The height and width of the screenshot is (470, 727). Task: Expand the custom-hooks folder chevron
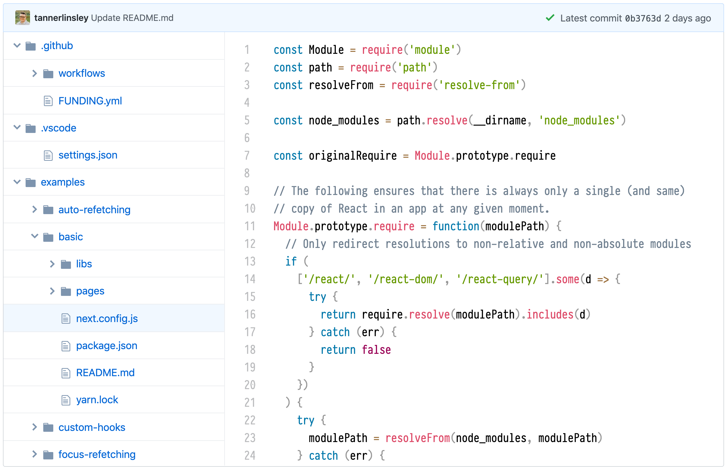pos(34,427)
